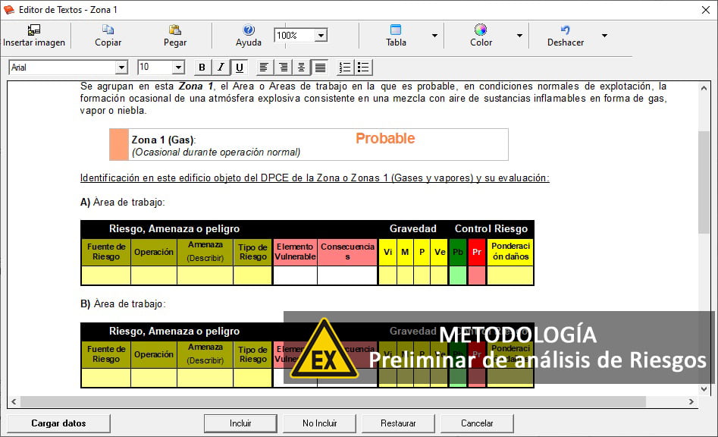Click the Operación header in table A

click(x=154, y=252)
